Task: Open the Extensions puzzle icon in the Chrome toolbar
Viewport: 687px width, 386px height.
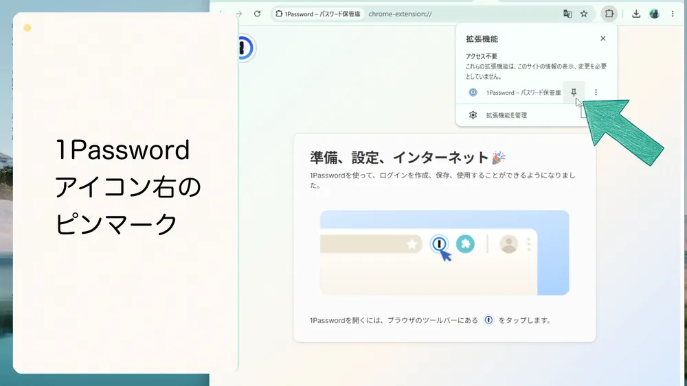Action: point(609,14)
